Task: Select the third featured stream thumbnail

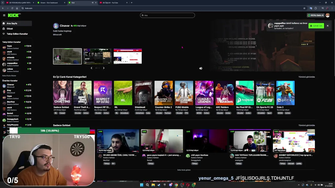Action: point(128,56)
